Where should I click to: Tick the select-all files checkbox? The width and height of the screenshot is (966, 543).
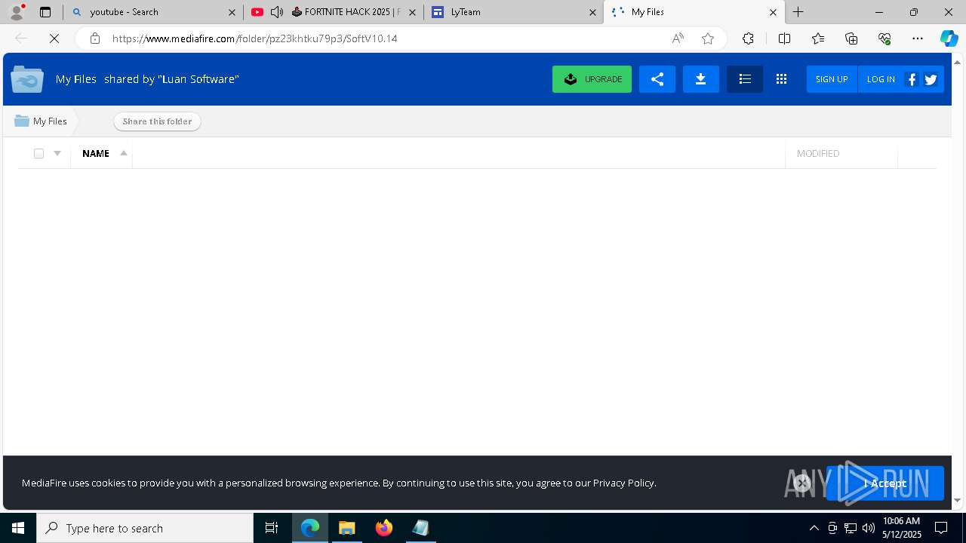pos(38,153)
